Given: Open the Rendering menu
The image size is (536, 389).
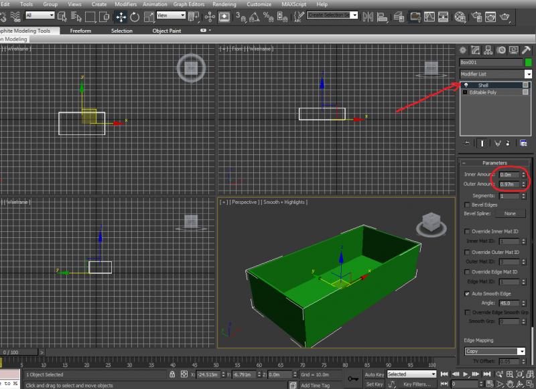Looking at the screenshot, I should tap(224, 4).
